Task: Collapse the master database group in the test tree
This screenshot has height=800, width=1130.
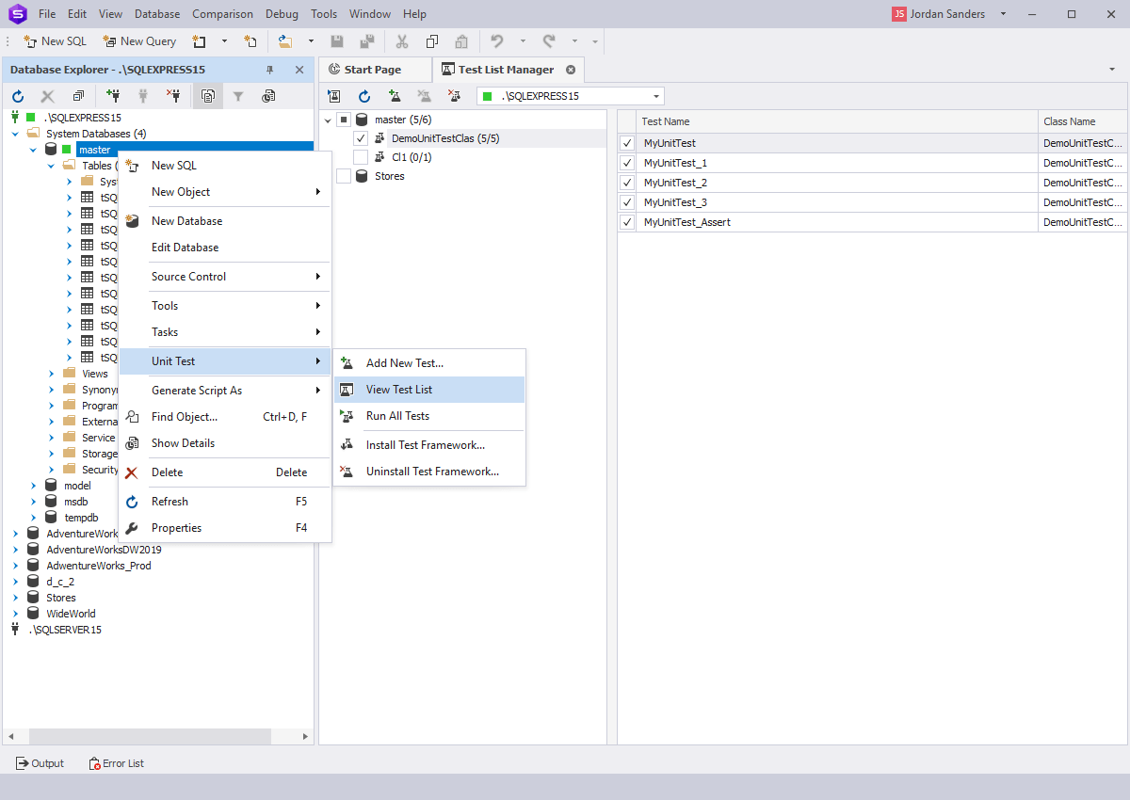Action: click(327, 120)
